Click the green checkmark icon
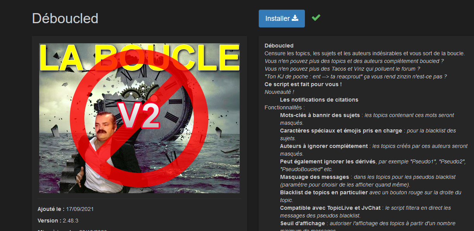 tap(316, 17)
